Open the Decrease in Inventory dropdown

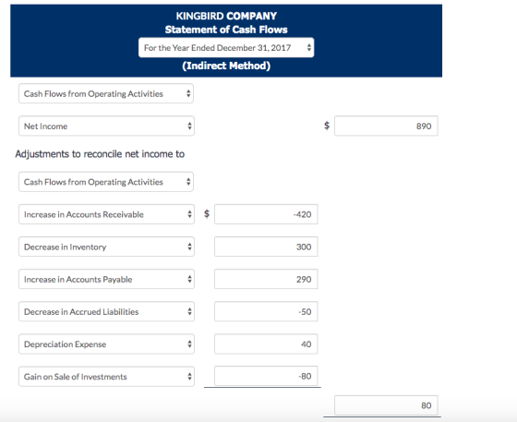coord(106,247)
